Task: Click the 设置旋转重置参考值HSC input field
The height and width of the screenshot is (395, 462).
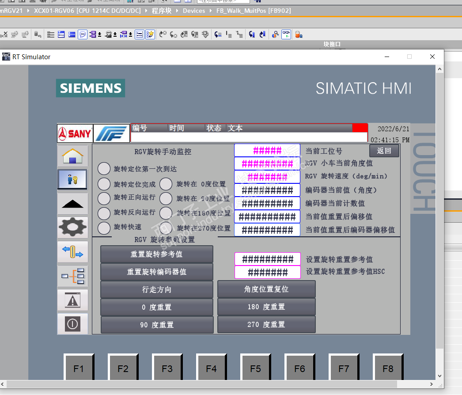Action: coord(268,272)
